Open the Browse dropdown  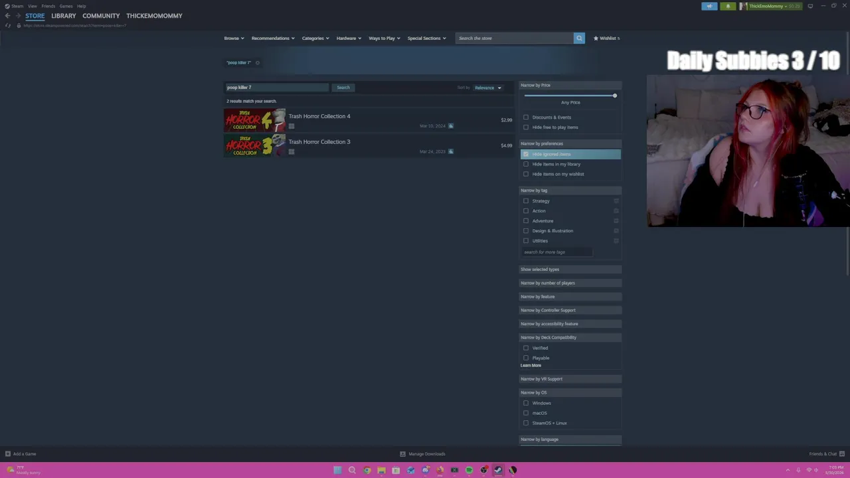(x=234, y=38)
